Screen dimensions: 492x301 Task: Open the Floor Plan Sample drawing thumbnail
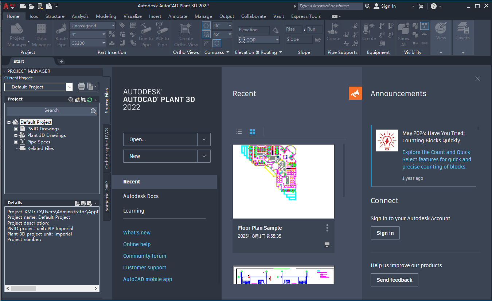pos(283,181)
